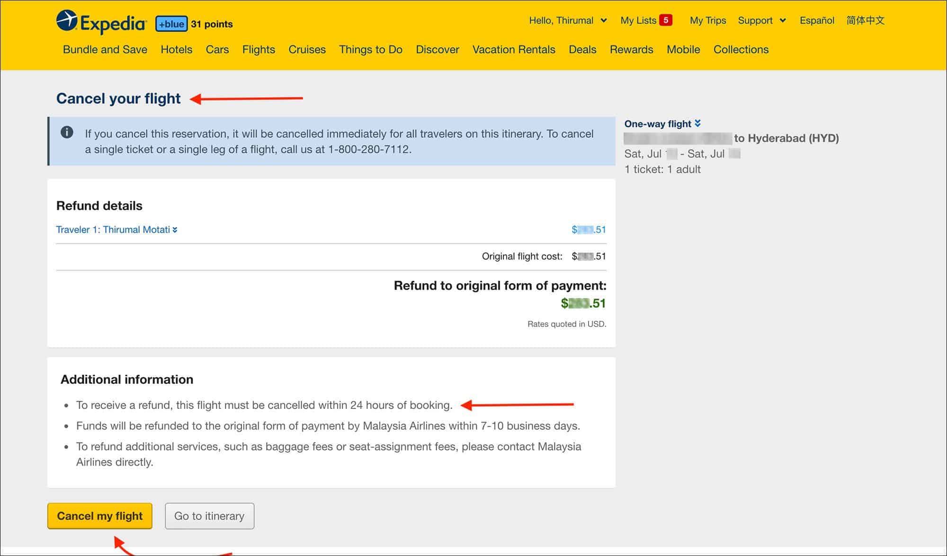The image size is (947, 556).
Task: Go to the Hotels section
Action: pos(177,50)
